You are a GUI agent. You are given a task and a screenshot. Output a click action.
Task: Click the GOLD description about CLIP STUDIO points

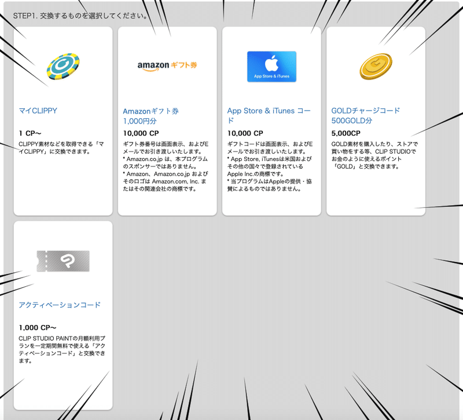(374, 155)
